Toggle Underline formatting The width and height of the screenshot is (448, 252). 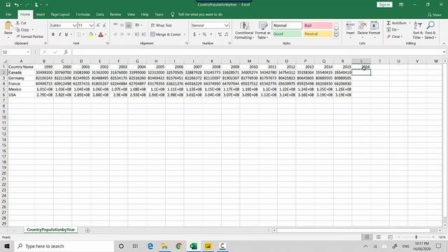point(66,34)
